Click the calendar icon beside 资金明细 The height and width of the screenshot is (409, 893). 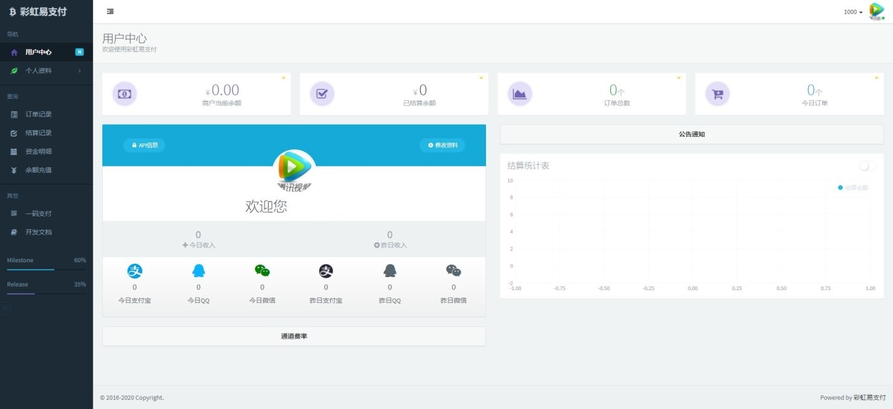(x=14, y=152)
